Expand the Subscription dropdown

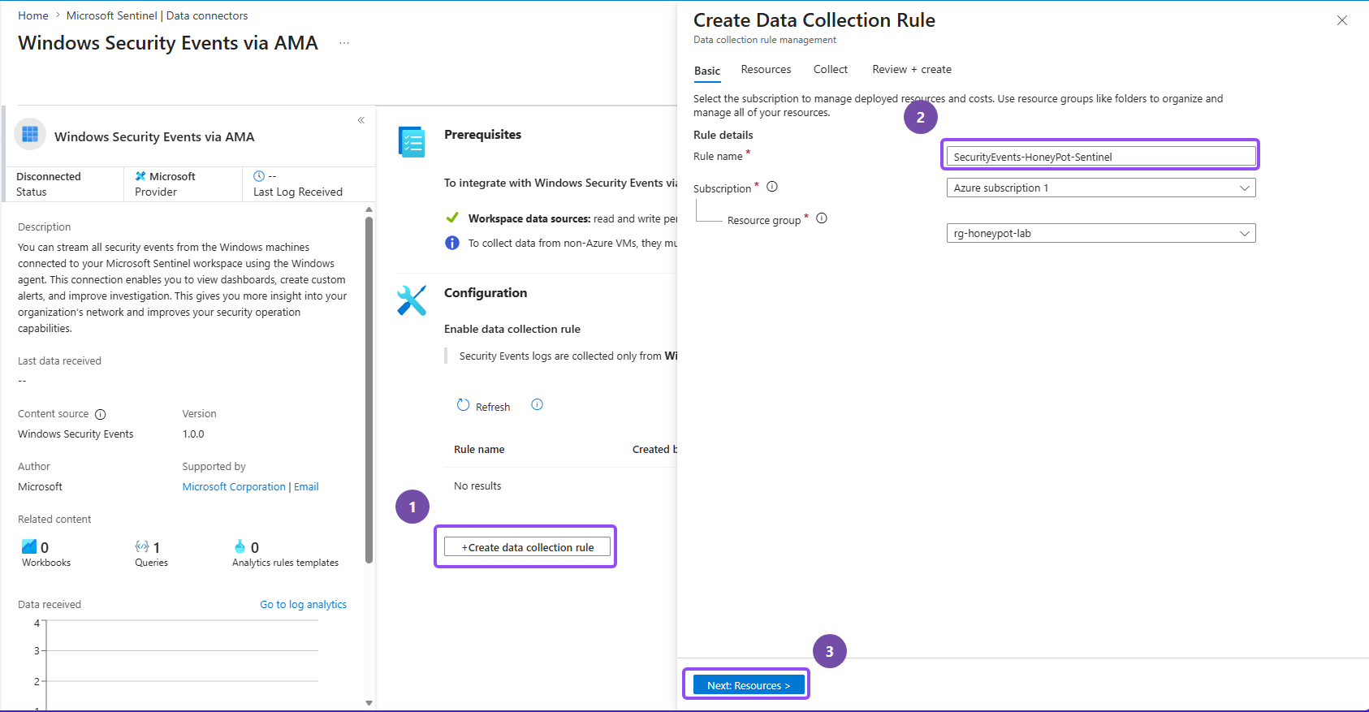pyautogui.click(x=1101, y=188)
